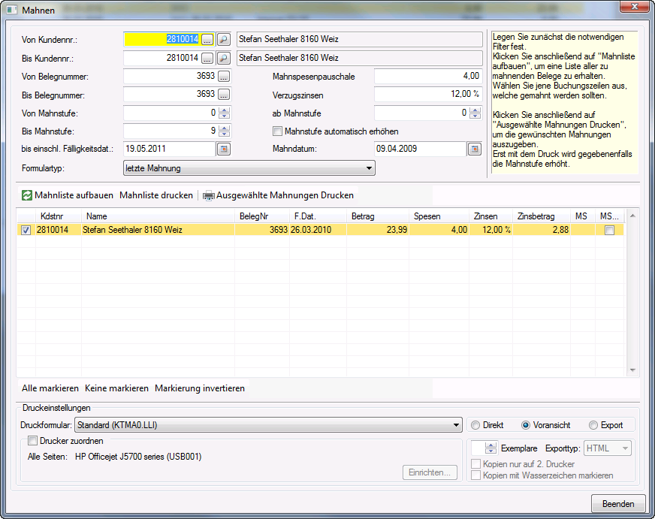Click Mahnliste aufbauen refresh icon
Viewport: 655px width, 519px height.
click(x=27, y=195)
